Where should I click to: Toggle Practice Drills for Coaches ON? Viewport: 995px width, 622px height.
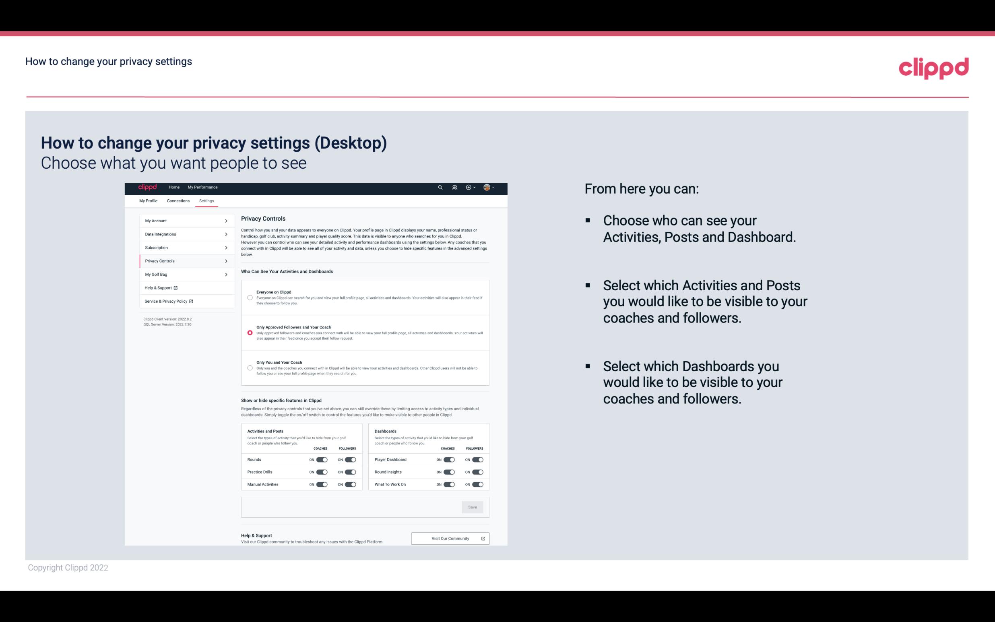pyautogui.click(x=322, y=471)
